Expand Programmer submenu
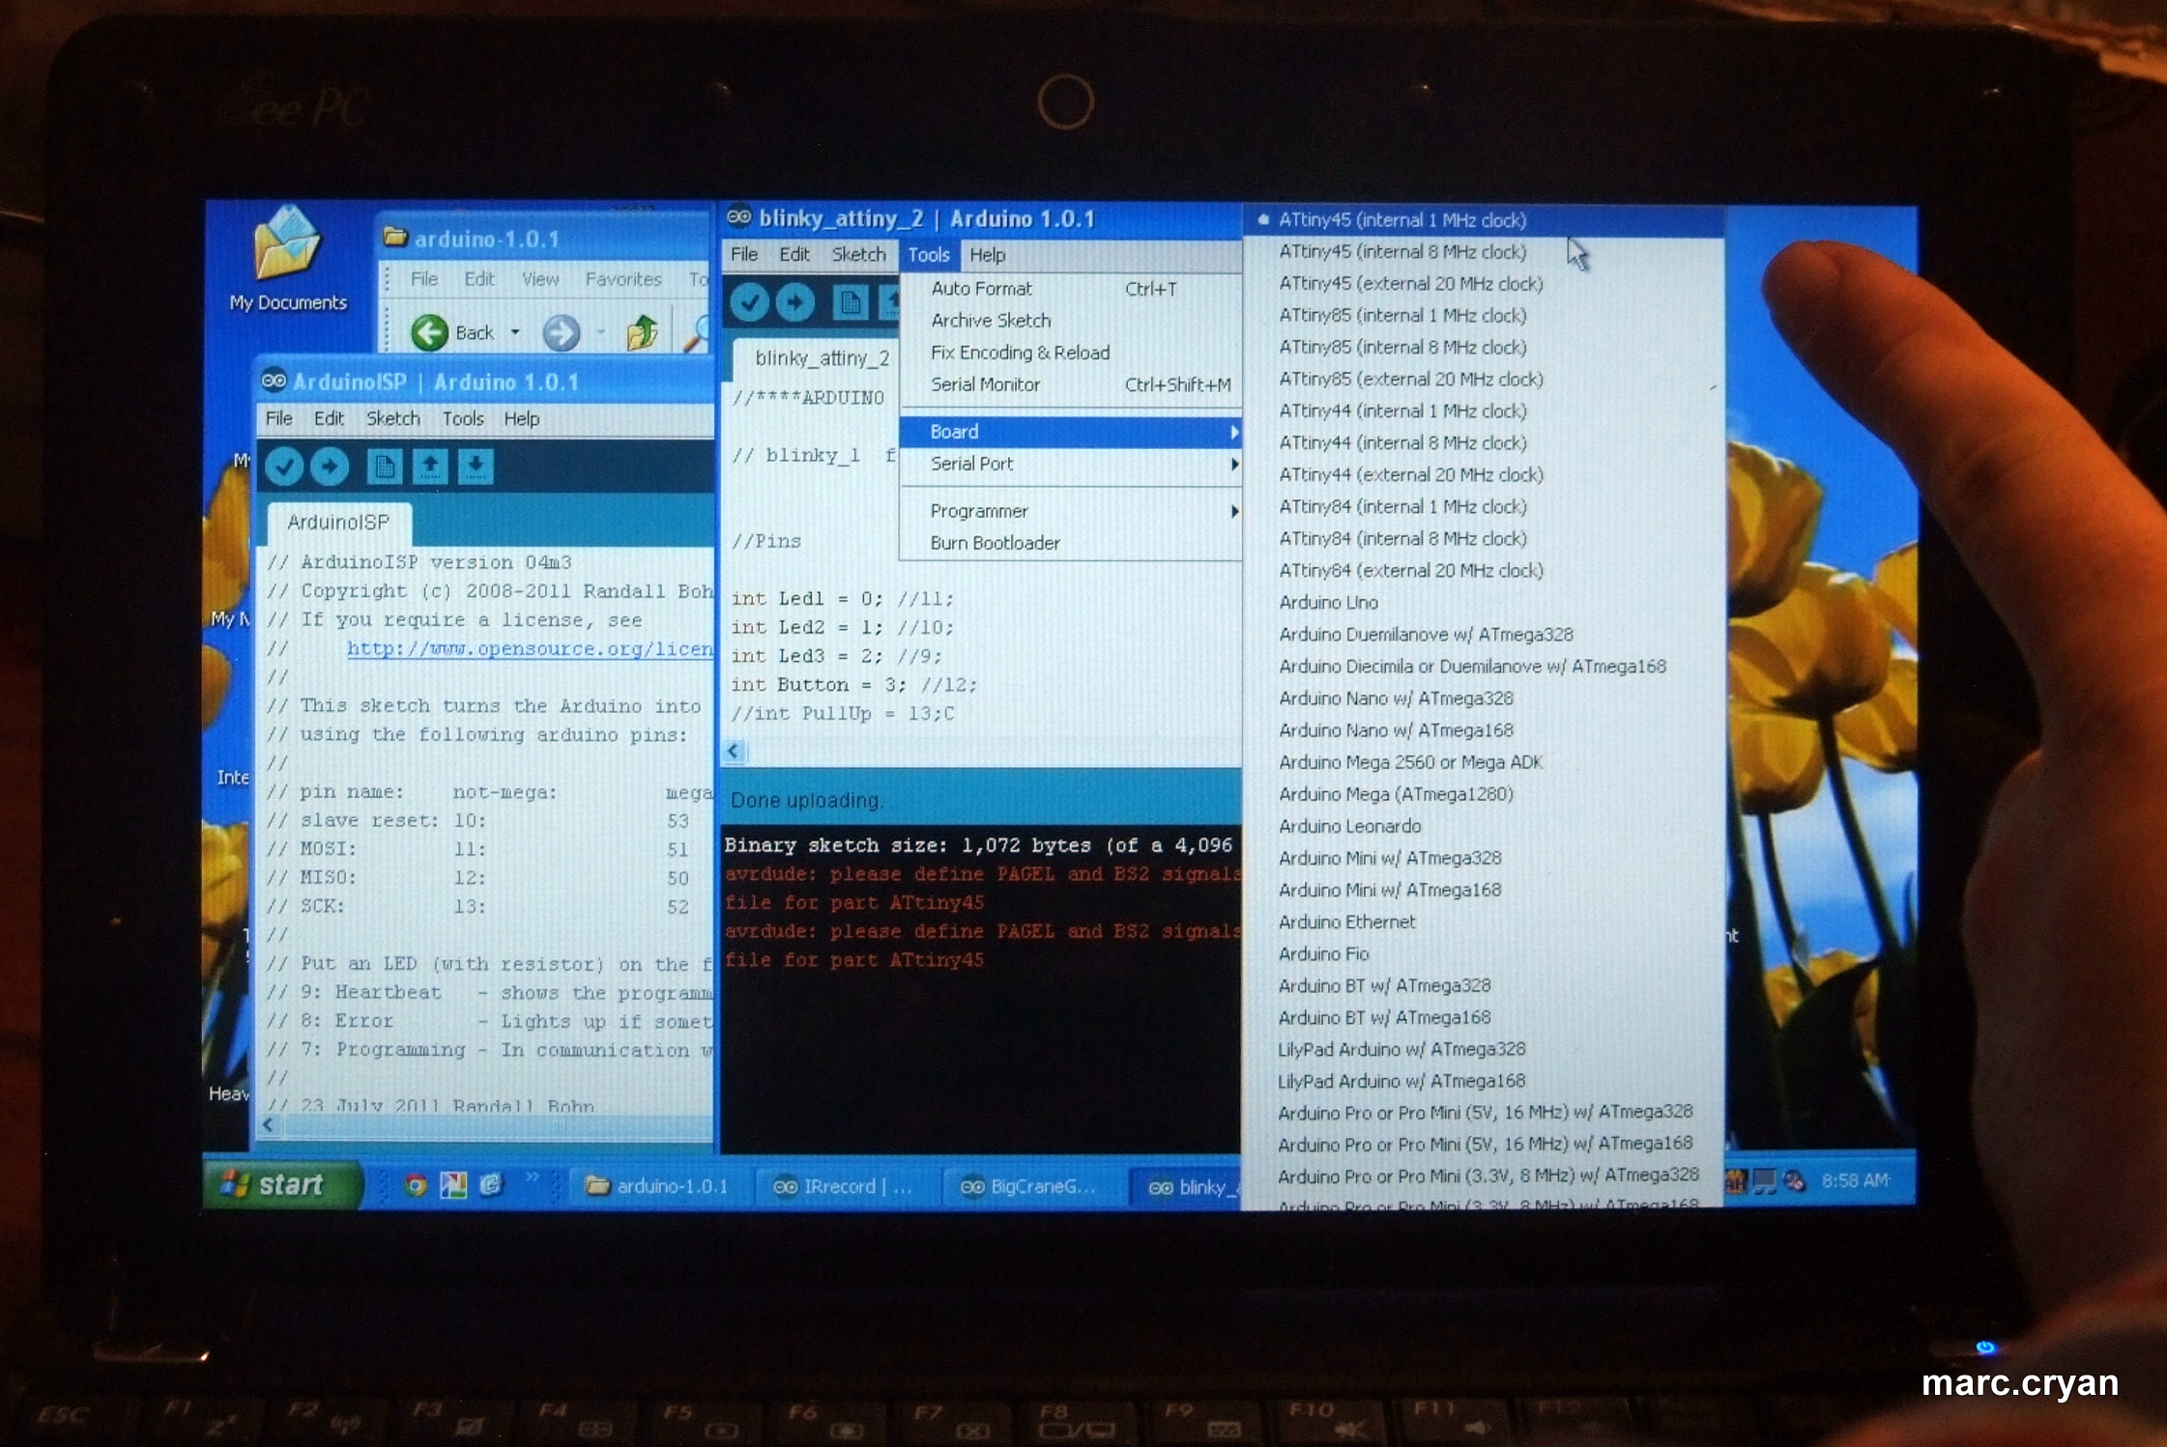Screen dimensions: 2167x1447 click(1070, 511)
